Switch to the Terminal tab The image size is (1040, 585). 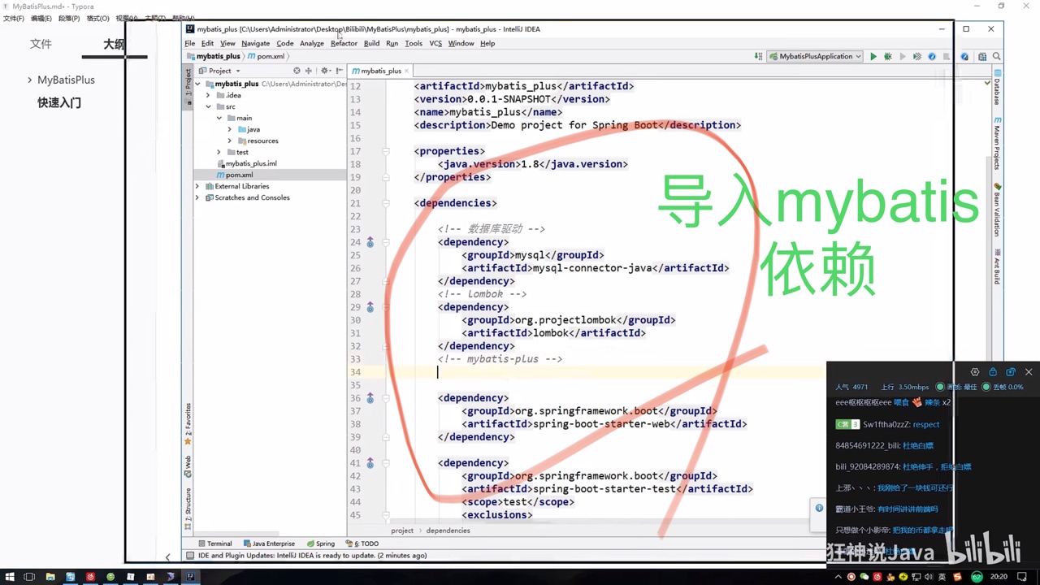point(214,544)
